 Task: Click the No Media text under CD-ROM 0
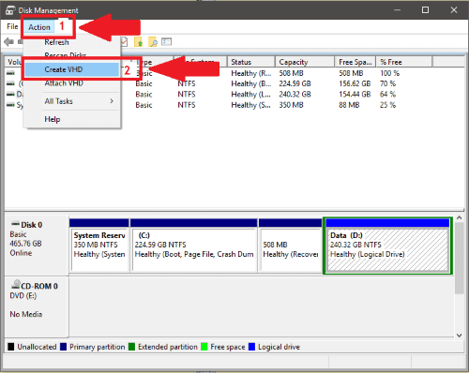click(26, 314)
